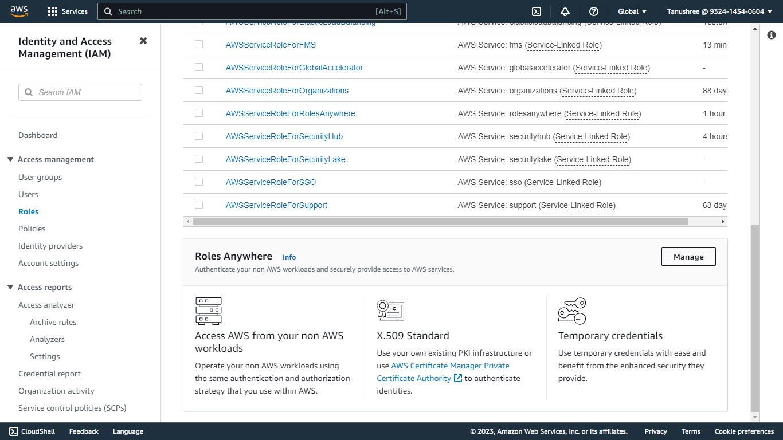
Task: Tick the AWSServiceRoleForSecurityLake checkbox
Action: pyautogui.click(x=199, y=159)
